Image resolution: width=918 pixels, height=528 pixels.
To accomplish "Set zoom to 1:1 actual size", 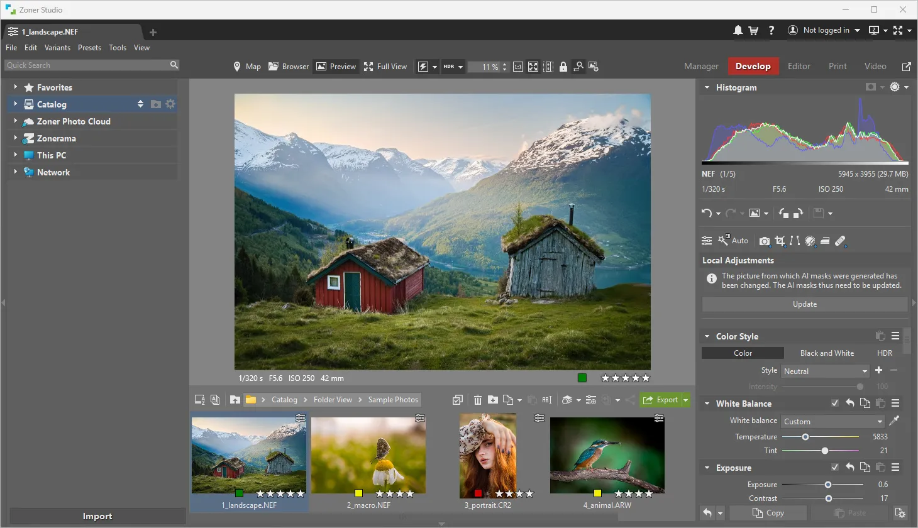I will tap(518, 67).
